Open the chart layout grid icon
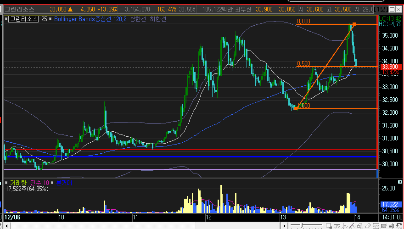 point(329,226)
